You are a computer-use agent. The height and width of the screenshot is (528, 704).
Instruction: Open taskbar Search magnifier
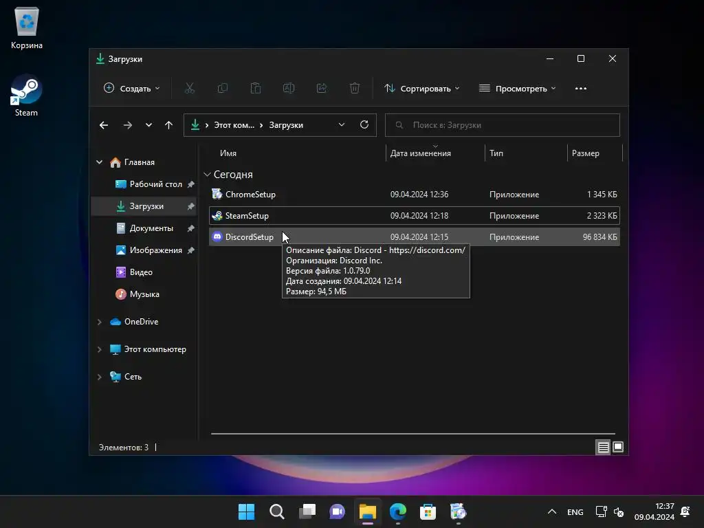(x=276, y=511)
